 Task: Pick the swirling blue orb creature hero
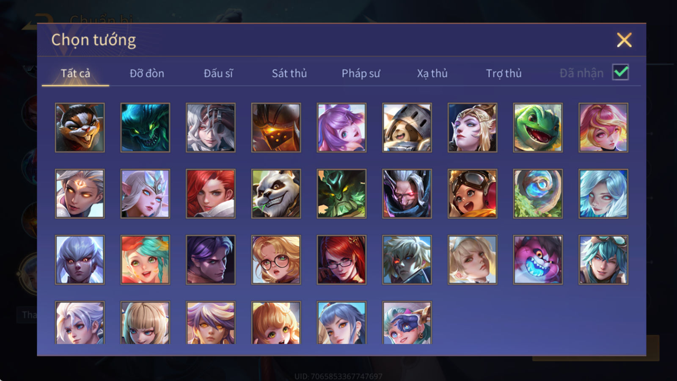tap(538, 193)
